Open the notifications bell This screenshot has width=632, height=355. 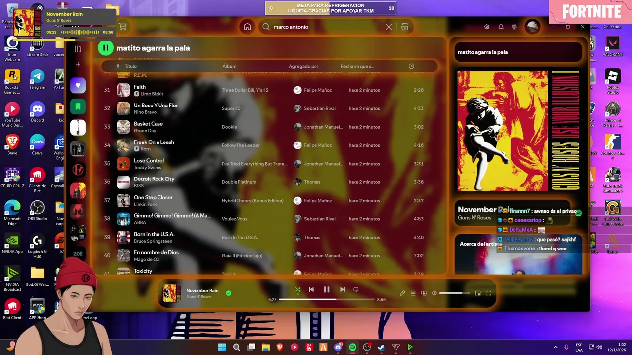[501, 27]
